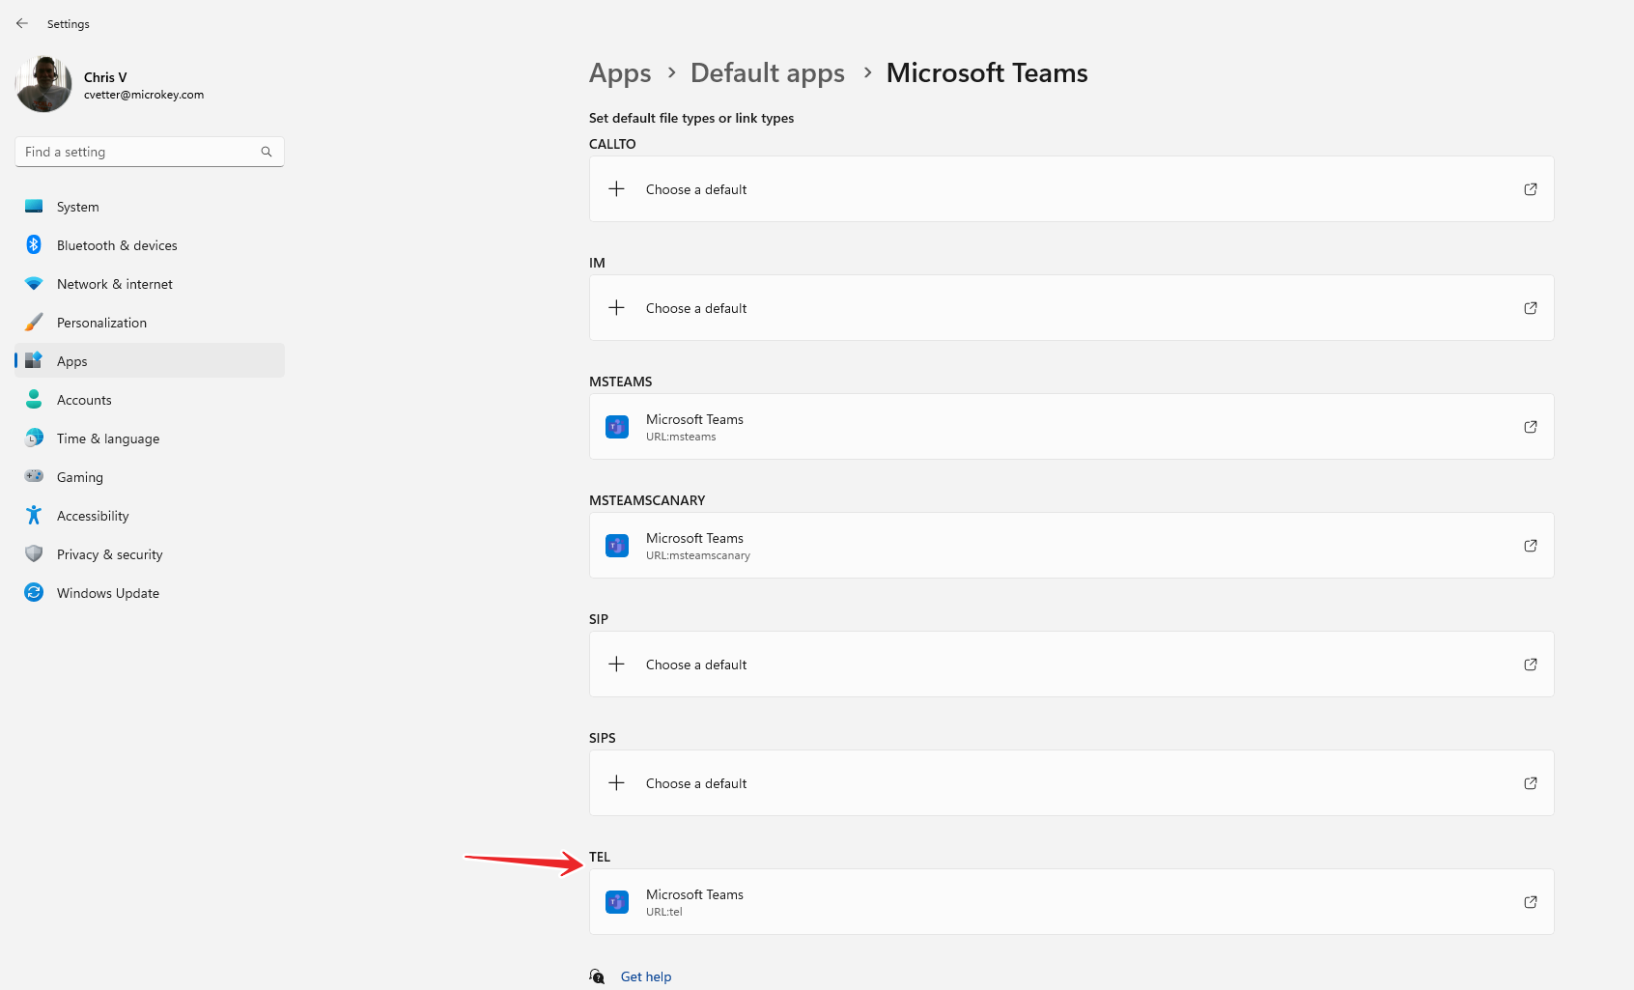Image resolution: width=1634 pixels, height=990 pixels.
Task: Select Personalization in the sidebar
Action: [150, 322]
